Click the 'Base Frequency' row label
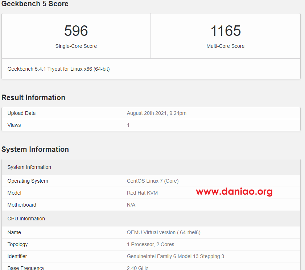 coord(26,268)
